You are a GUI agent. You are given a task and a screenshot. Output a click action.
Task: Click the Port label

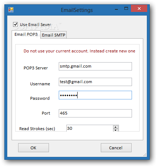(46, 113)
